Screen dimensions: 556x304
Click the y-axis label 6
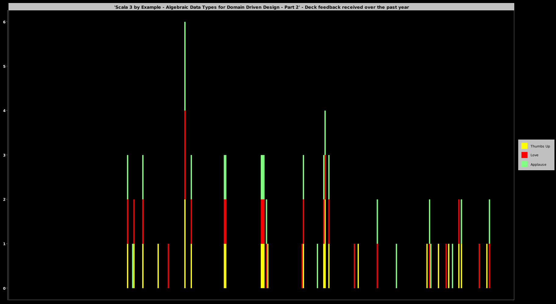pyautogui.click(x=5, y=22)
